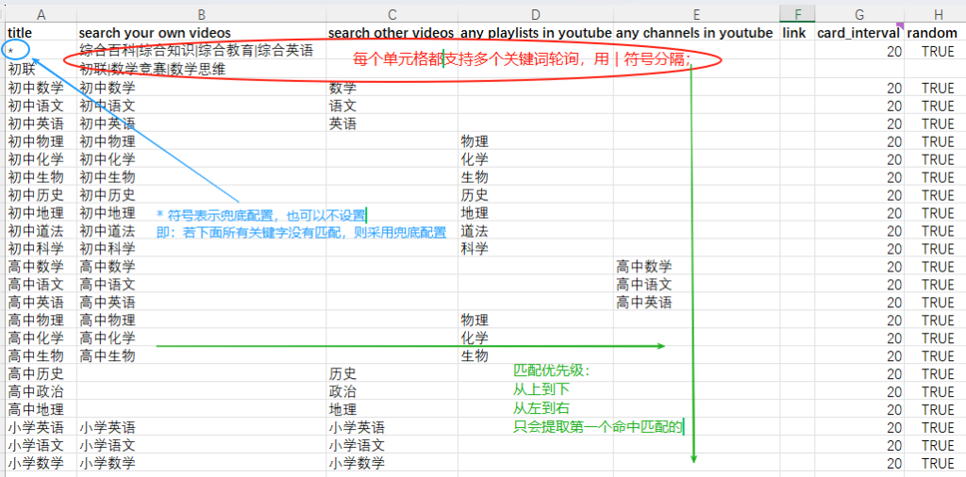Select '初中科学' in the own-videos column
This screenshot has height=477, width=966.
pos(202,249)
